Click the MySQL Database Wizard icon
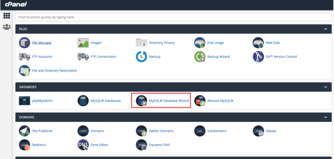334x159 pixels. pos(141,101)
